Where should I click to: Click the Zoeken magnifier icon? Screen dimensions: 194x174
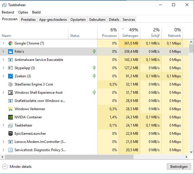coord(11,76)
